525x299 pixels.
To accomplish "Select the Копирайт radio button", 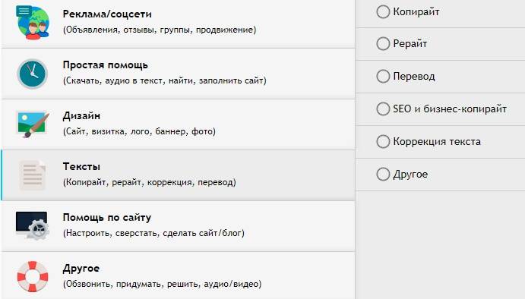I will (x=383, y=11).
